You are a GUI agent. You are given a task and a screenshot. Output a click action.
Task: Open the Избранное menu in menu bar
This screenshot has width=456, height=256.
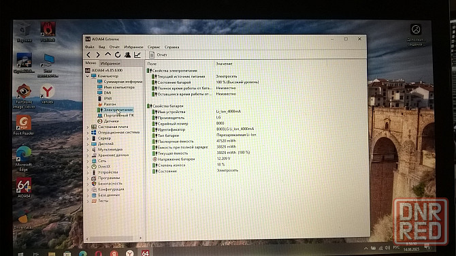pos(134,47)
